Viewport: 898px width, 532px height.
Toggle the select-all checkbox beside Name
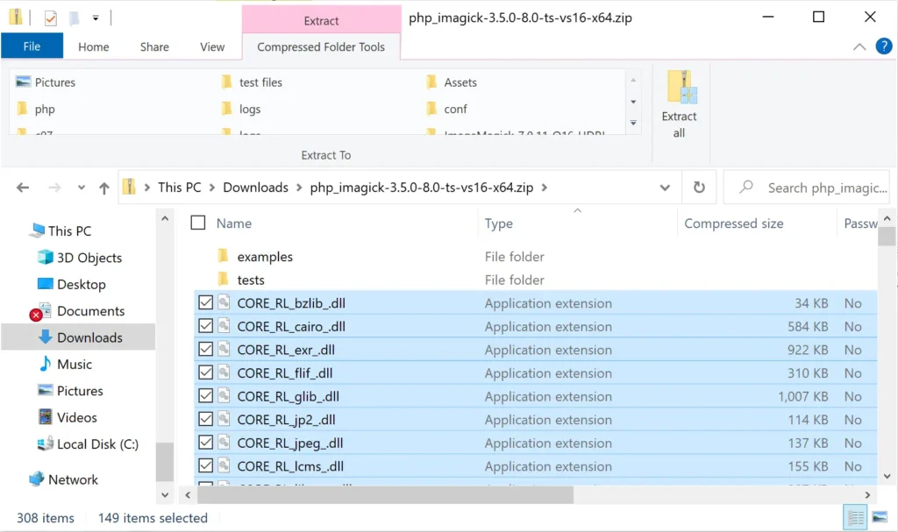tap(198, 223)
